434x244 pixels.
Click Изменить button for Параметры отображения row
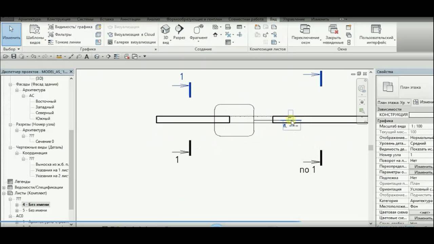click(x=421, y=172)
